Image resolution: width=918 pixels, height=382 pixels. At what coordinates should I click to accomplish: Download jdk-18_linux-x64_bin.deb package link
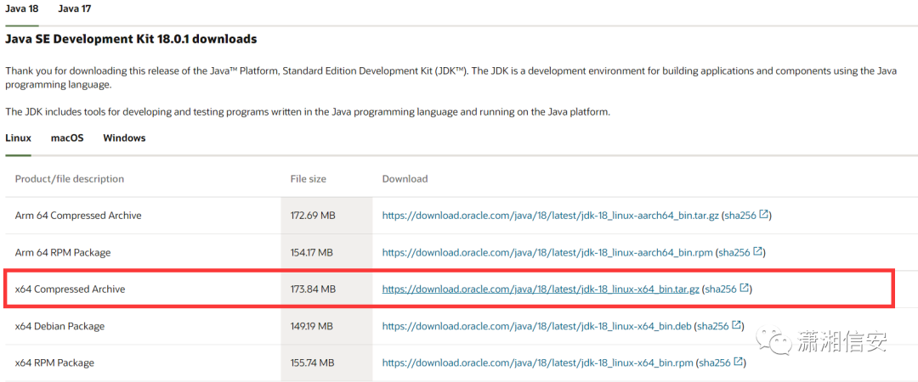(x=537, y=326)
